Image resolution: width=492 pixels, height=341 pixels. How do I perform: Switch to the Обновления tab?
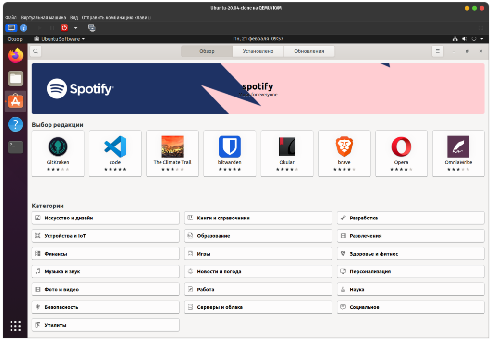[309, 51]
